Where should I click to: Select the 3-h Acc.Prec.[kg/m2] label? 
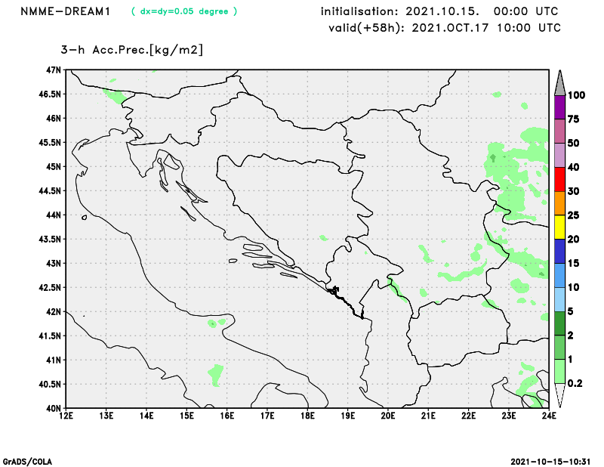pos(132,50)
